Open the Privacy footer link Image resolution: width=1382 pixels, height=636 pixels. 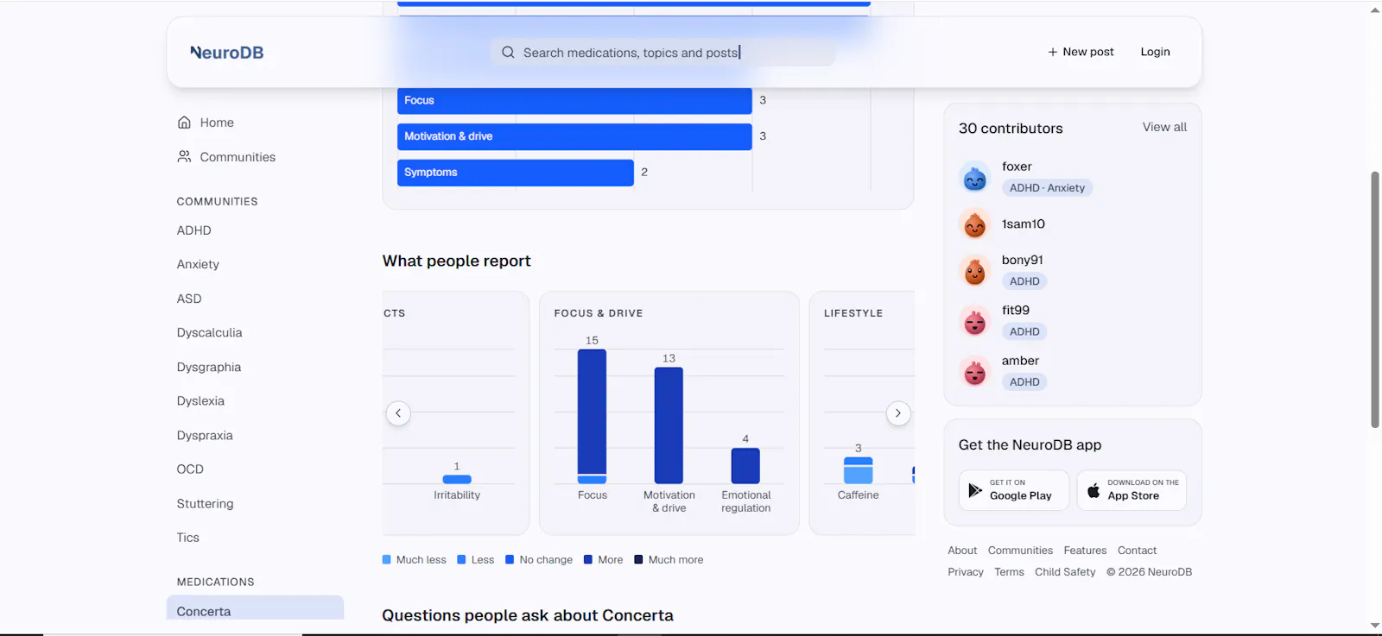(966, 572)
